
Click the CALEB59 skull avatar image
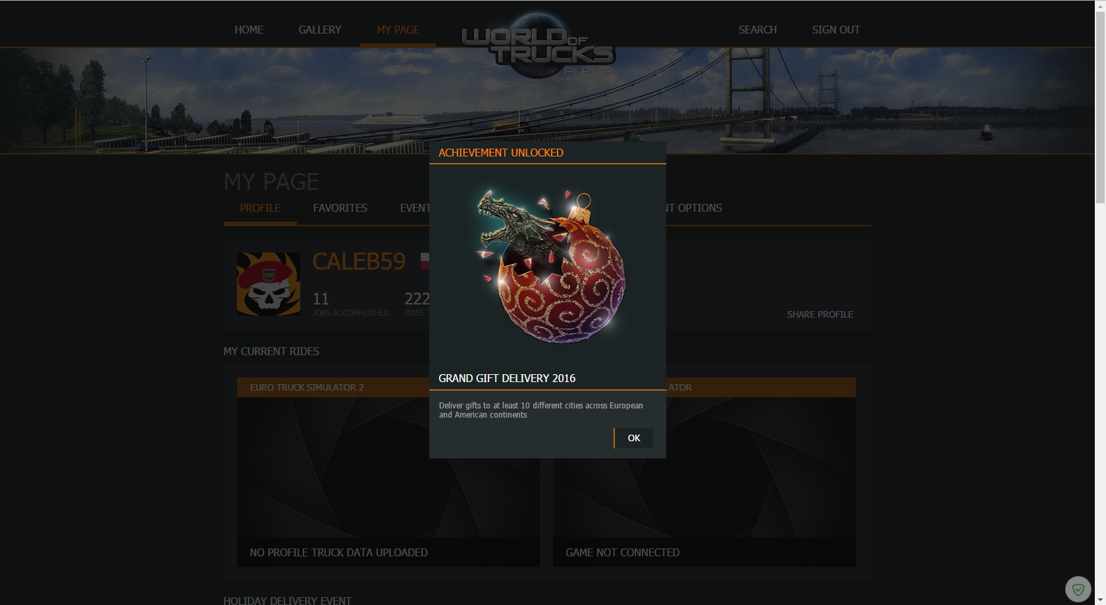click(269, 284)
